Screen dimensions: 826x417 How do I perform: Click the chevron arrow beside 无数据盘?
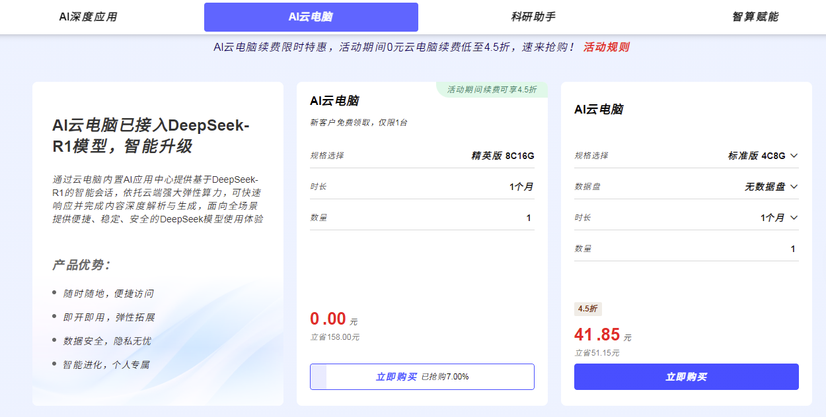click(x=794, y=187)
